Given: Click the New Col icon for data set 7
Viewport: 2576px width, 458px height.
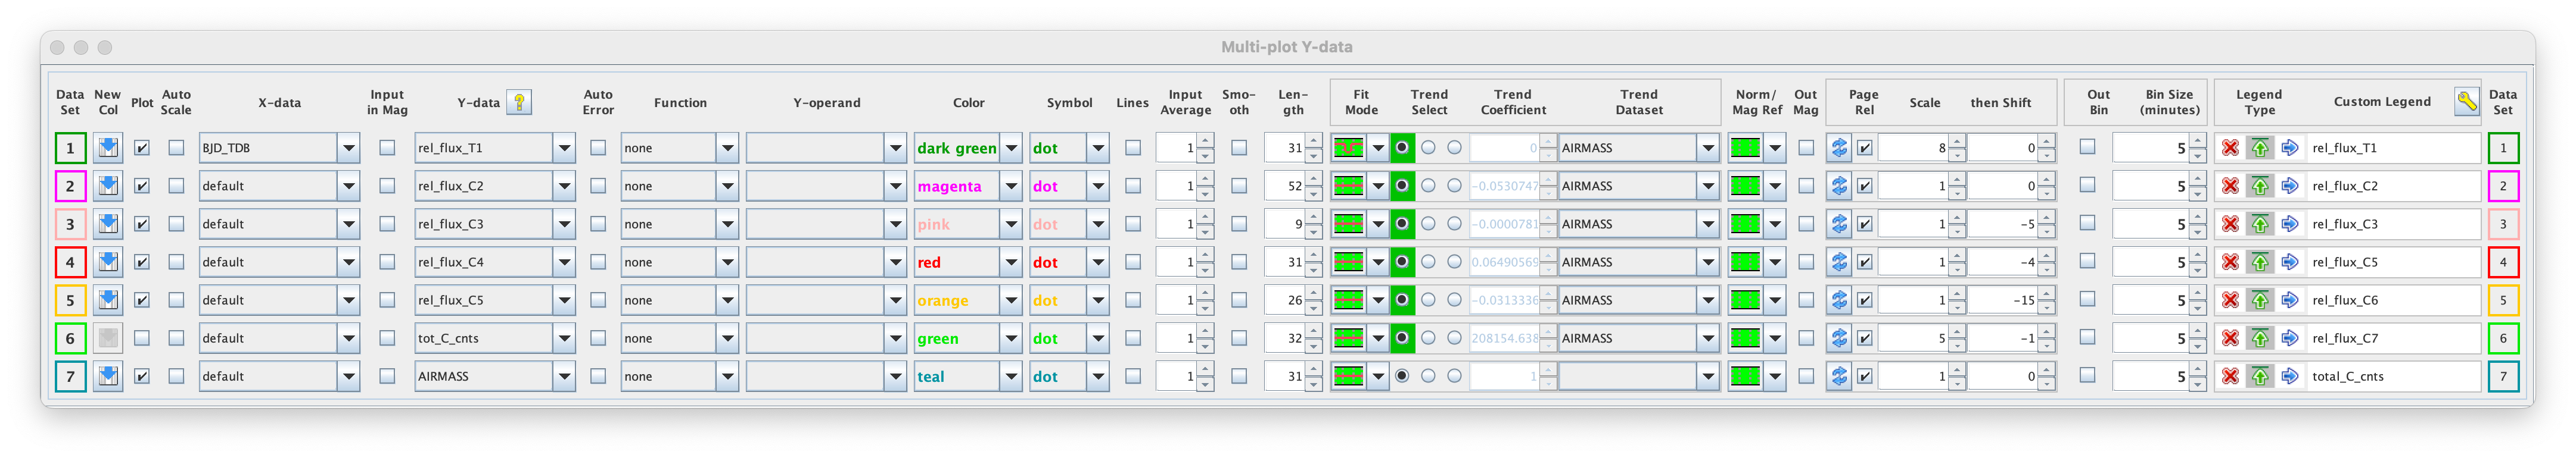Looking at the screenshot, I should click(108, 376).
